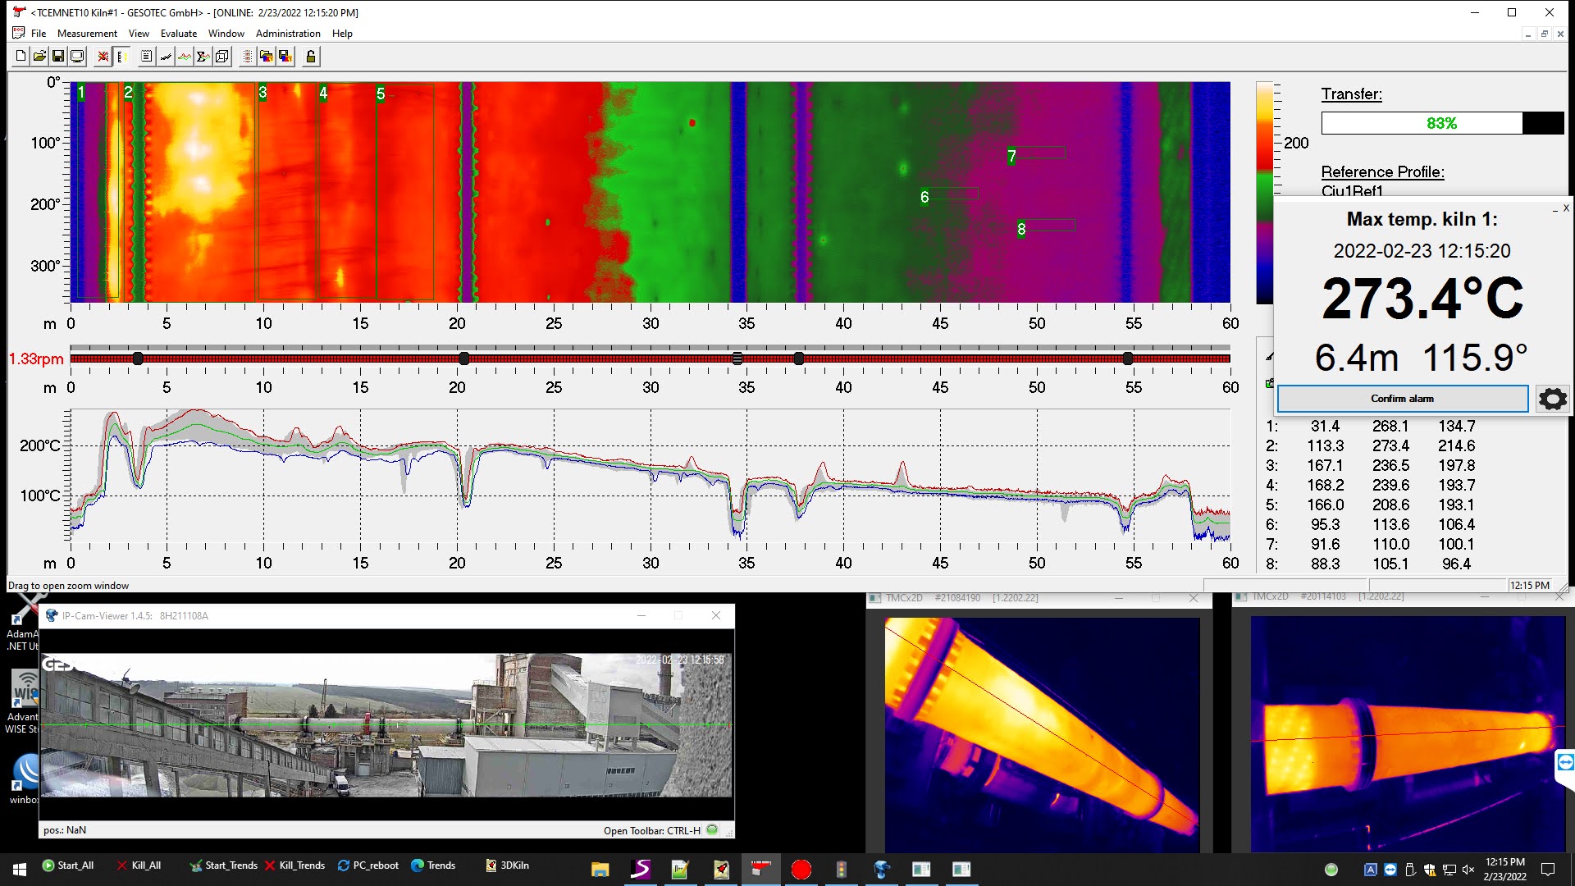Open the Evaluate menu
The width and height of the screenshot is (1575, 886).
tap(178, 34)
